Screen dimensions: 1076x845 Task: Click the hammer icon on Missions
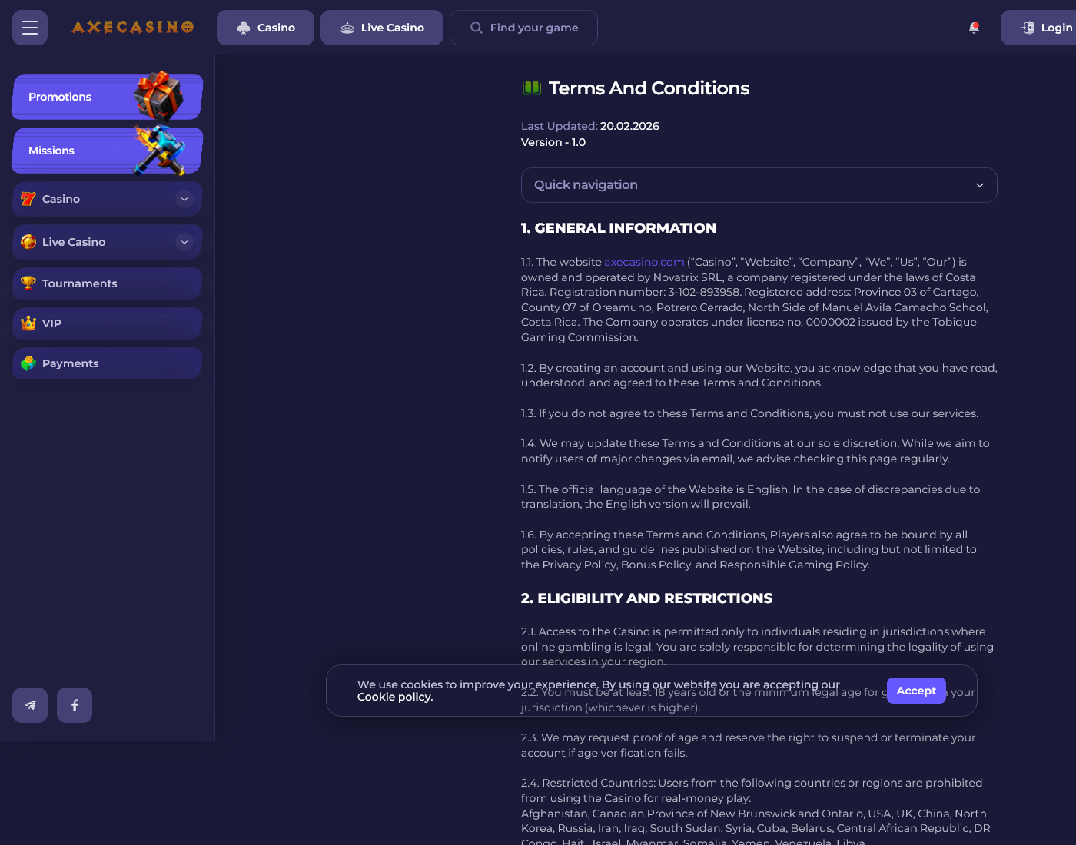[161, 150]
